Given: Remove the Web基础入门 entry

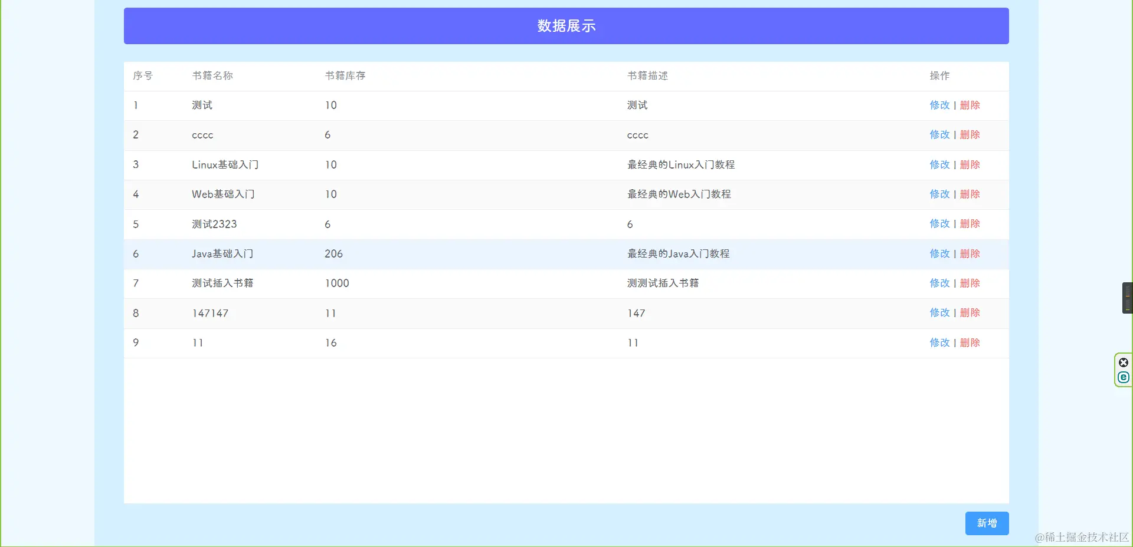Looking at the screenshot, I should (970, 194).
